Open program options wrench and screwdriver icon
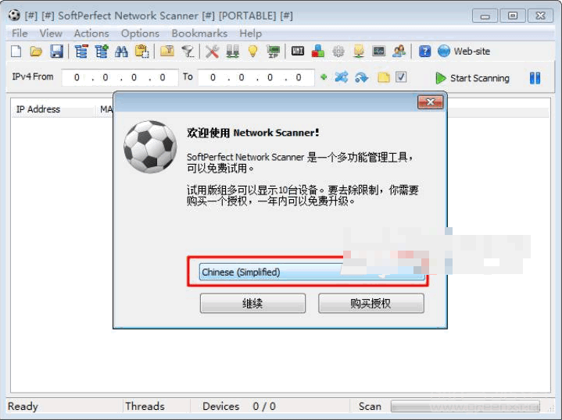This screenshot has height=420, width=562. (212, 52)
